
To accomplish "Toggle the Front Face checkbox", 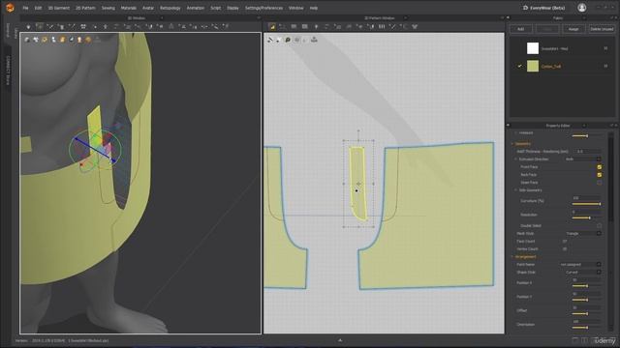I will click(x=600, y=167).
